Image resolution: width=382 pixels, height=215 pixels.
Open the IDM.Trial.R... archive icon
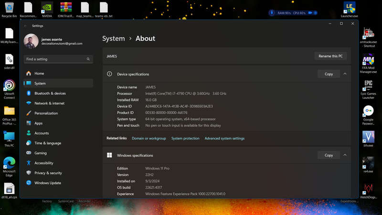point(66,10)
